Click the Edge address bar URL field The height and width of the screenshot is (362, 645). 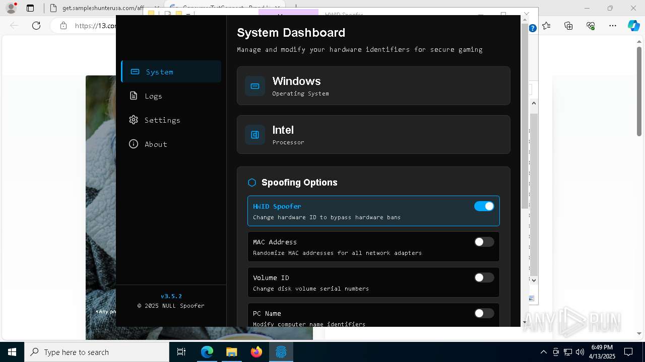point(95,26)
